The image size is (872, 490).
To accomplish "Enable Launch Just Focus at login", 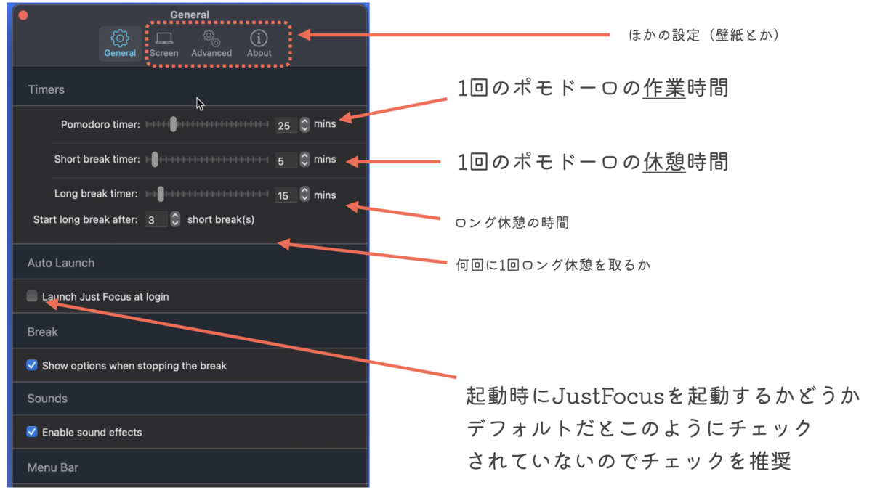I will (32, 296).
